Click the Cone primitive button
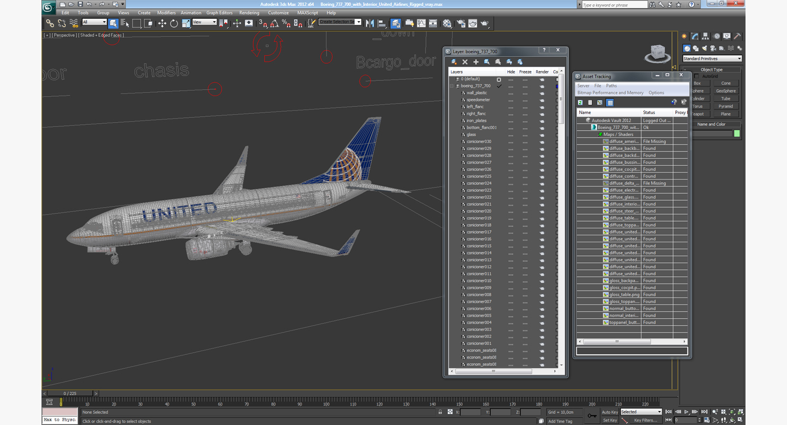This screenshot has width=787, height=425. pyautogui.click(x=726, y=83)
